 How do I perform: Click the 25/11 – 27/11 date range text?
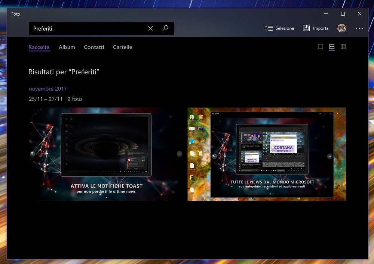(46, 99)
